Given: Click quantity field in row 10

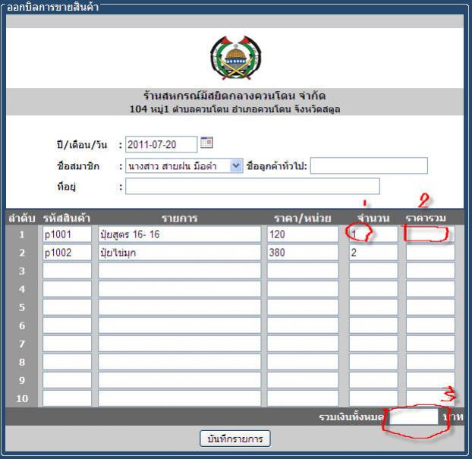Looking at the screenshot, I should 373,398.
